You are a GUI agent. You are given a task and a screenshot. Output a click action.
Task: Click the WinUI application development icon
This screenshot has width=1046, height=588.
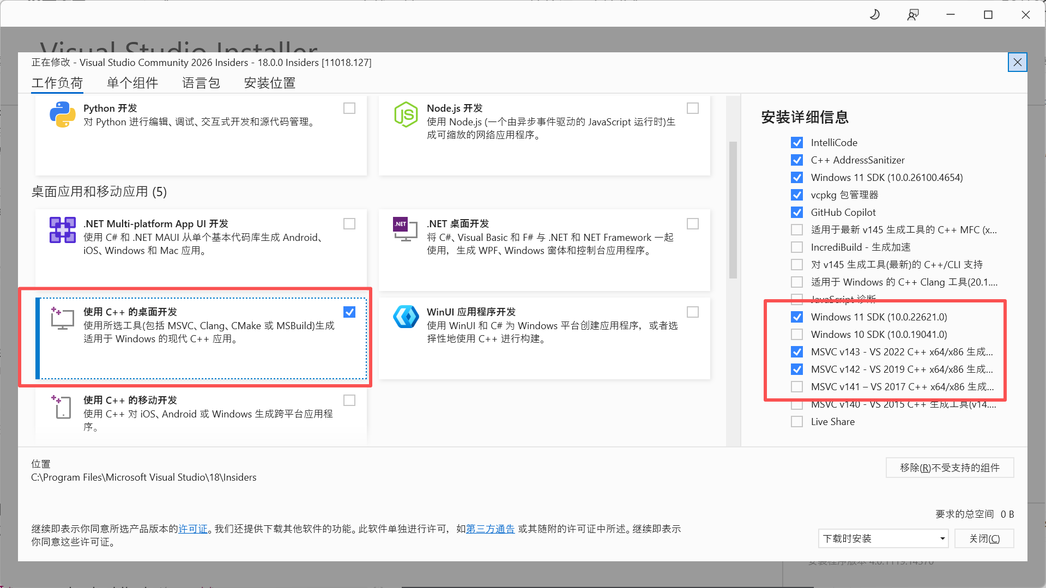pos(406,317)
